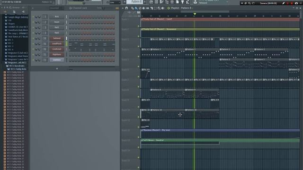This screenshot has height=170, width=303.
Task: Expand the SFX browser folder
Action: click(x=9, y=20)
